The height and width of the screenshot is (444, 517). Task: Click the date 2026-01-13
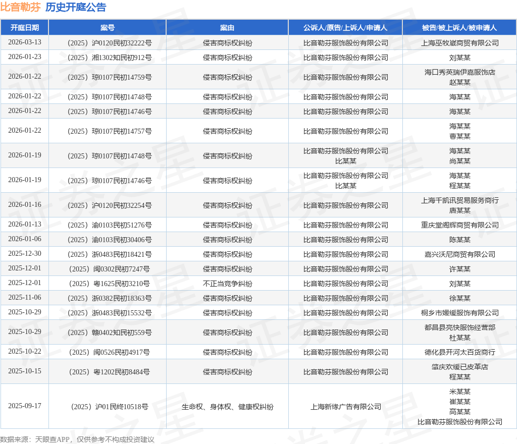pos(25,225)
